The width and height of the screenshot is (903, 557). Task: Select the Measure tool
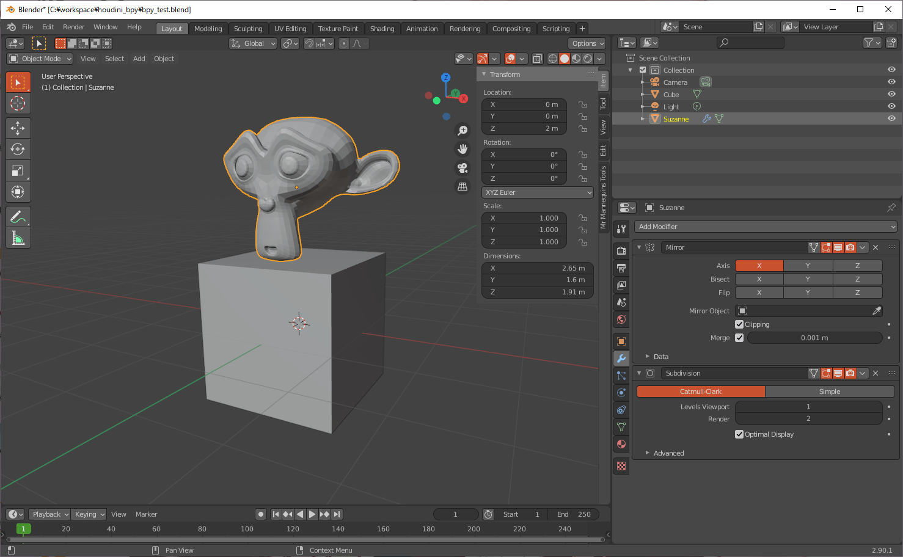click(x=18, y=238)
